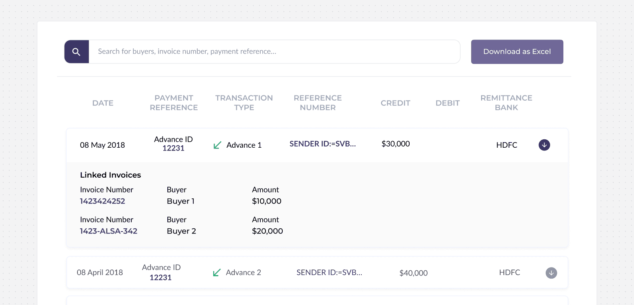Click the green arrow icon beside Advance 2
The width and height of the screenshot is (634, 305).
[x=217, y=273]
